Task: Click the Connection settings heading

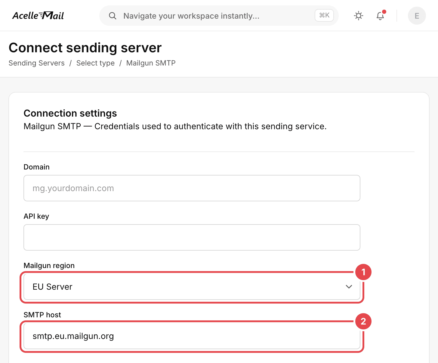Action: (70, 113)
